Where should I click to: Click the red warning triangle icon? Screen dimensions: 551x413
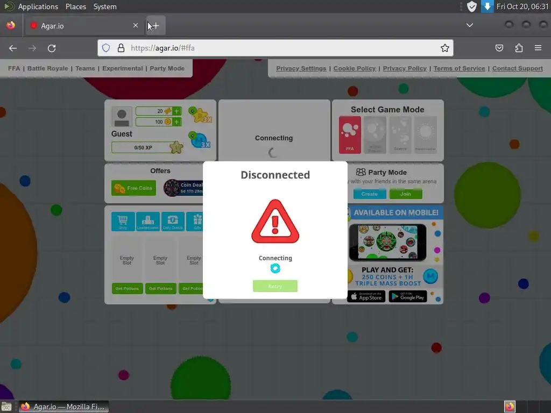(275, 222)
